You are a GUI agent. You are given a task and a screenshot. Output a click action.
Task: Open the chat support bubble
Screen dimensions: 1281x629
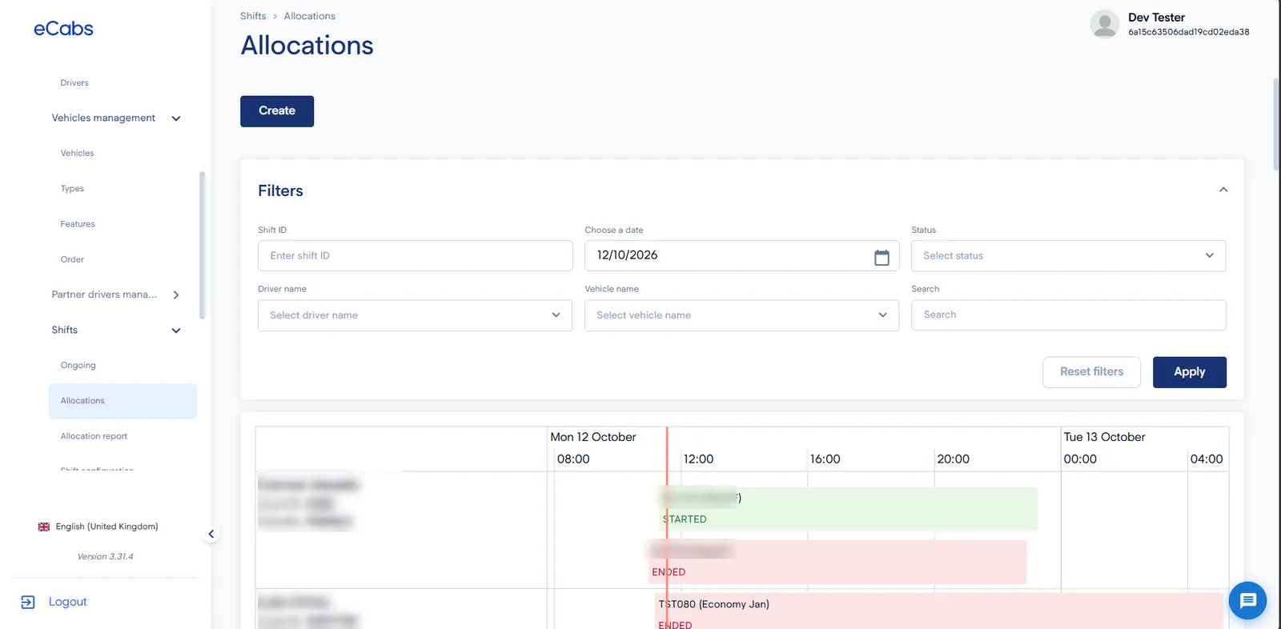pos(1247,600)
